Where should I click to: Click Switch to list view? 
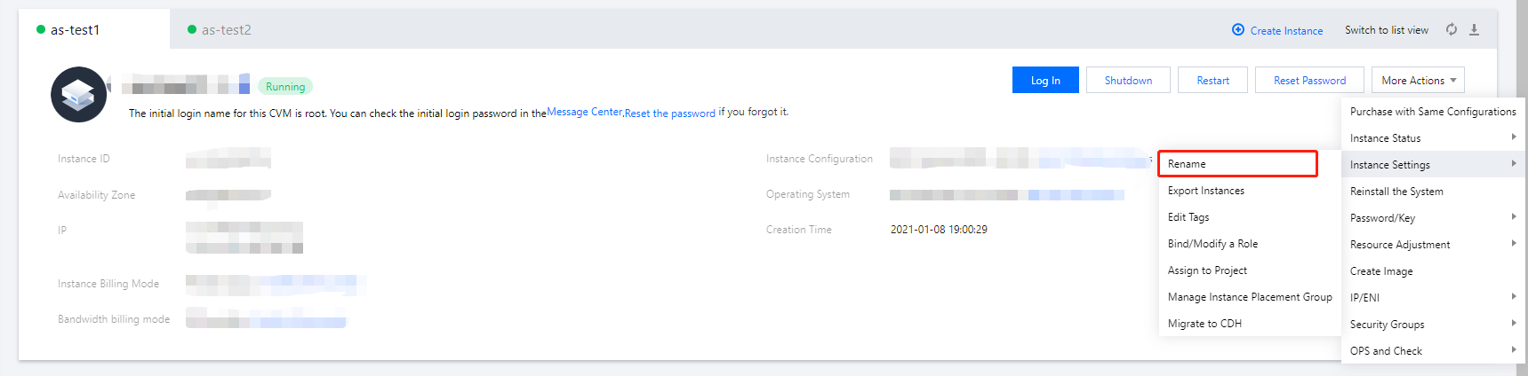pos(1386,30)
